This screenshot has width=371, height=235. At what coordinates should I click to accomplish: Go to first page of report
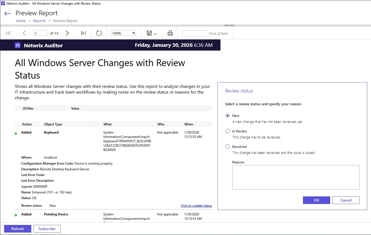coord(8,33)
